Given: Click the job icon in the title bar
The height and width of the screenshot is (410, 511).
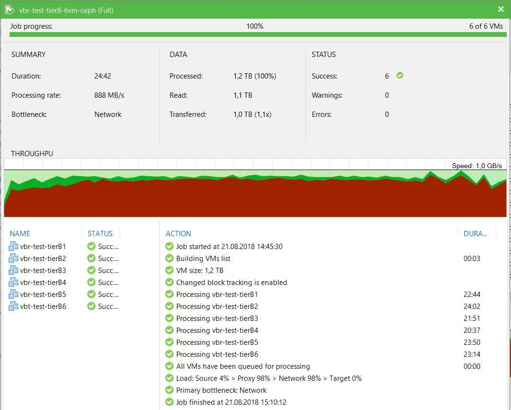Looking at the screenshot, I should click(x=9, y=10).
